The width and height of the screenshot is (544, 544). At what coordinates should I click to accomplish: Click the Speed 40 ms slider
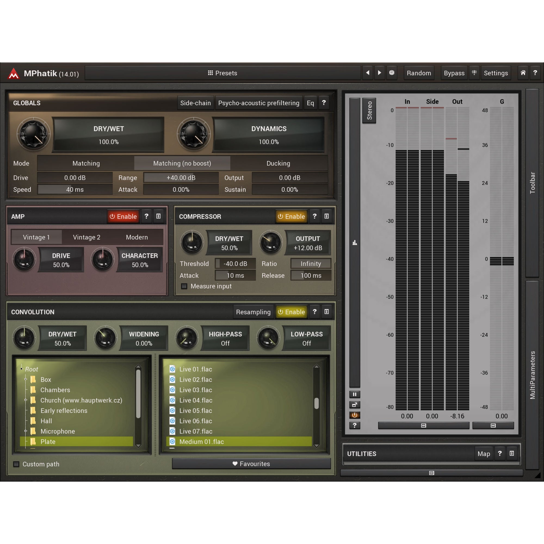click(75, 190)
